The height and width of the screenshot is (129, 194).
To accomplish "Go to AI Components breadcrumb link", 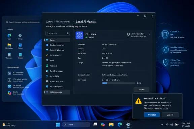I will click(63, 21).
